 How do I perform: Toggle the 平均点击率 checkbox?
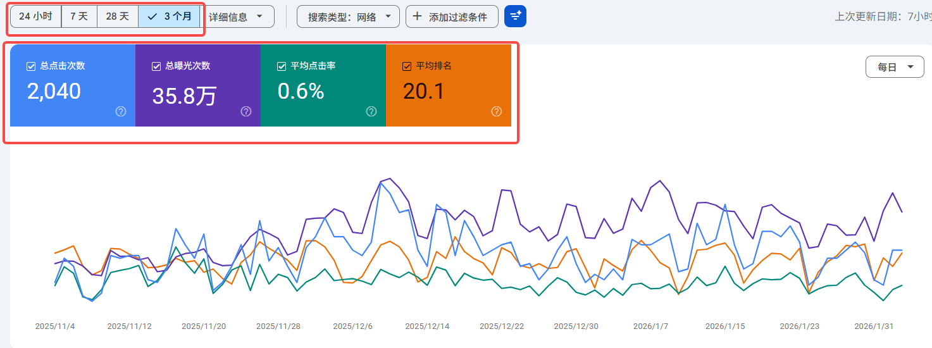tap(282, 66)
